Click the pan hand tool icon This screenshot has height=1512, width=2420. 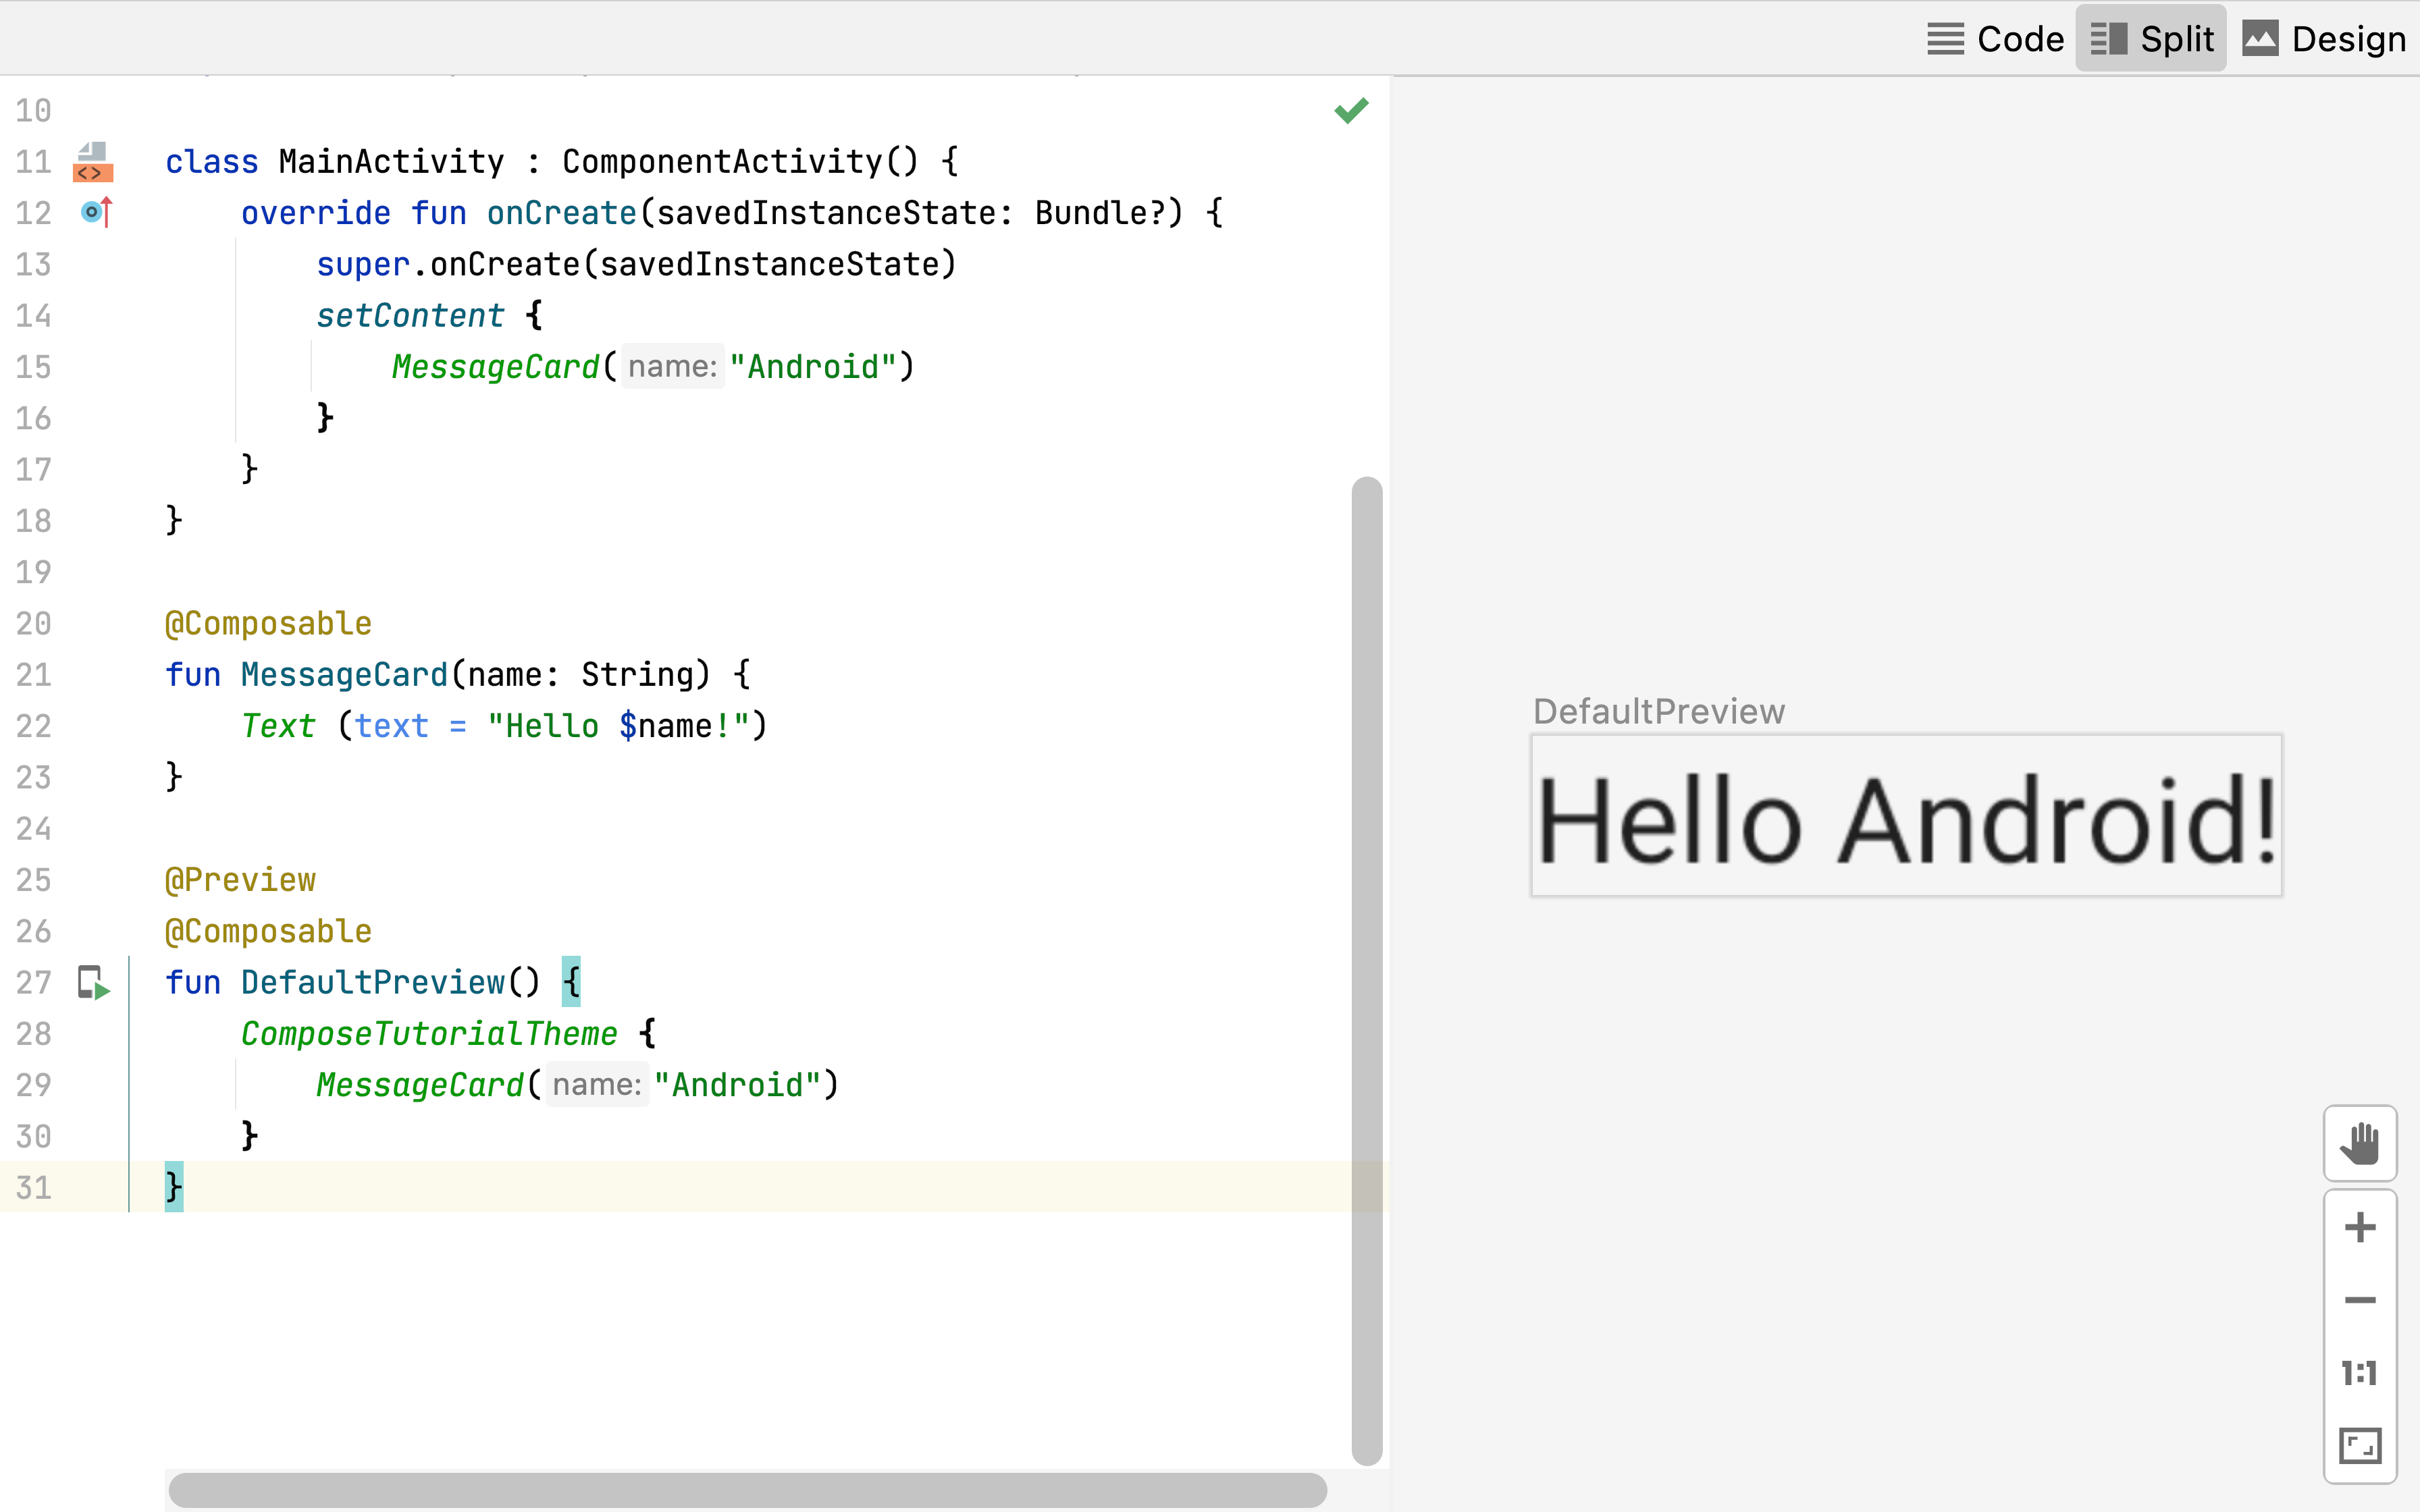click(2360, 1143)
